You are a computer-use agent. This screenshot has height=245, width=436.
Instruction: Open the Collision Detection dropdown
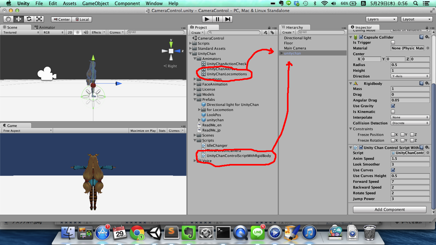410,123
